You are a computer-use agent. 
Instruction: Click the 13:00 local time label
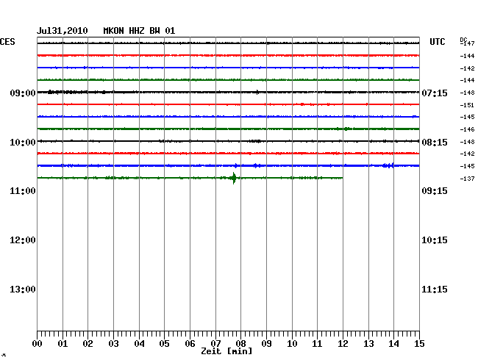click(x=23, y=290)
